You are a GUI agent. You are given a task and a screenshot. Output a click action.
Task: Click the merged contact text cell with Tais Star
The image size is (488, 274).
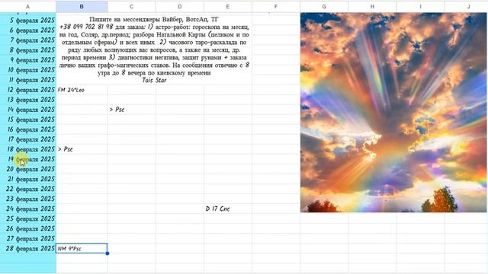coord(154,49)
